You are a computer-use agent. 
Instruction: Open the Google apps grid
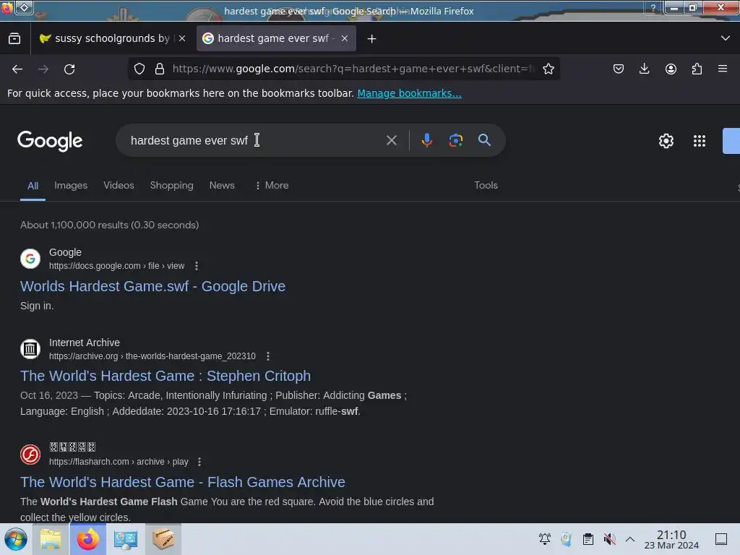point(700,141)
